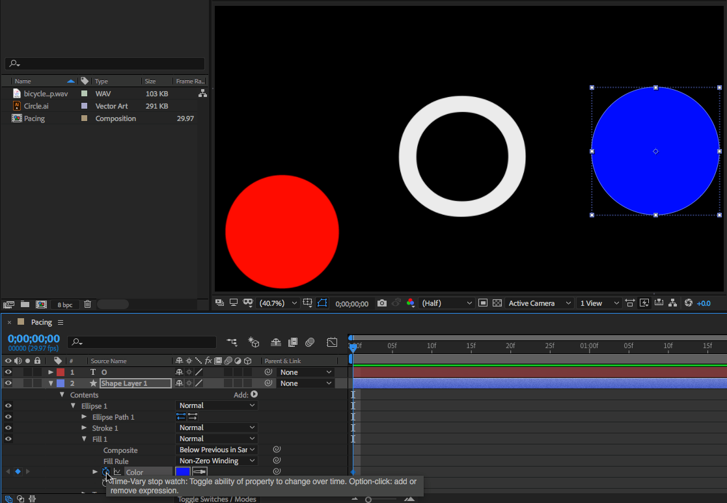Click Toggle Switches / Modes button
Screen dimensions: 727x503
click(217, 499)
